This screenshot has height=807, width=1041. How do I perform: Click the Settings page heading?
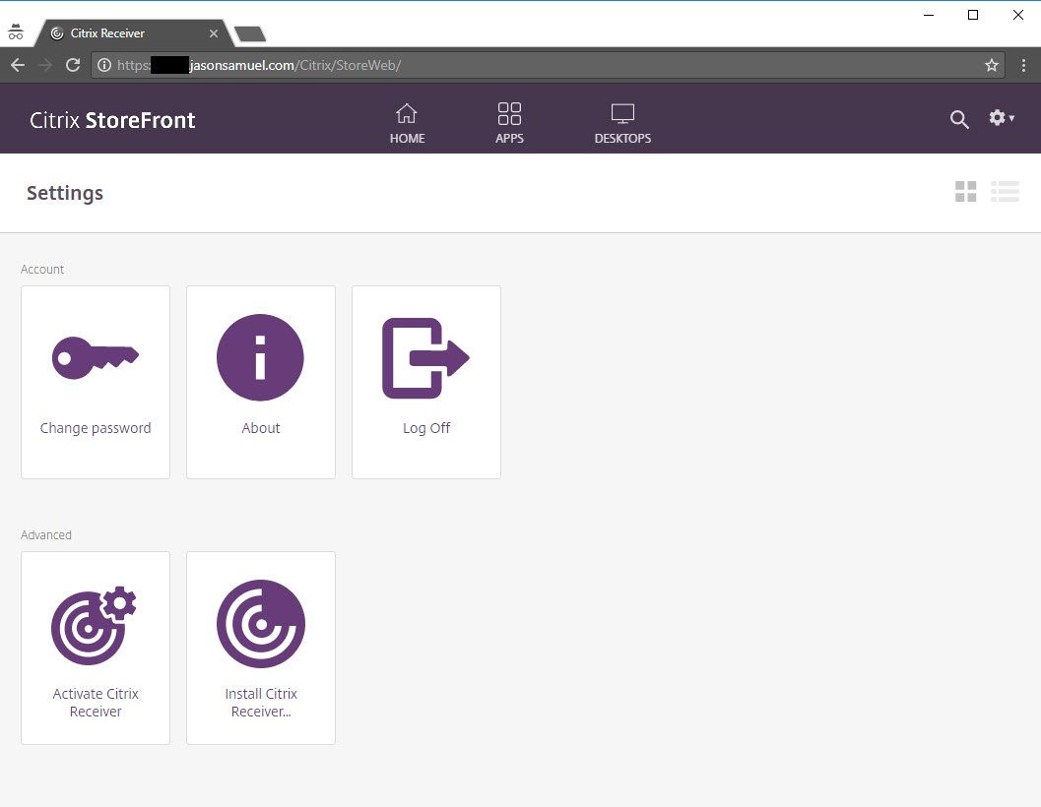(65, 193)
